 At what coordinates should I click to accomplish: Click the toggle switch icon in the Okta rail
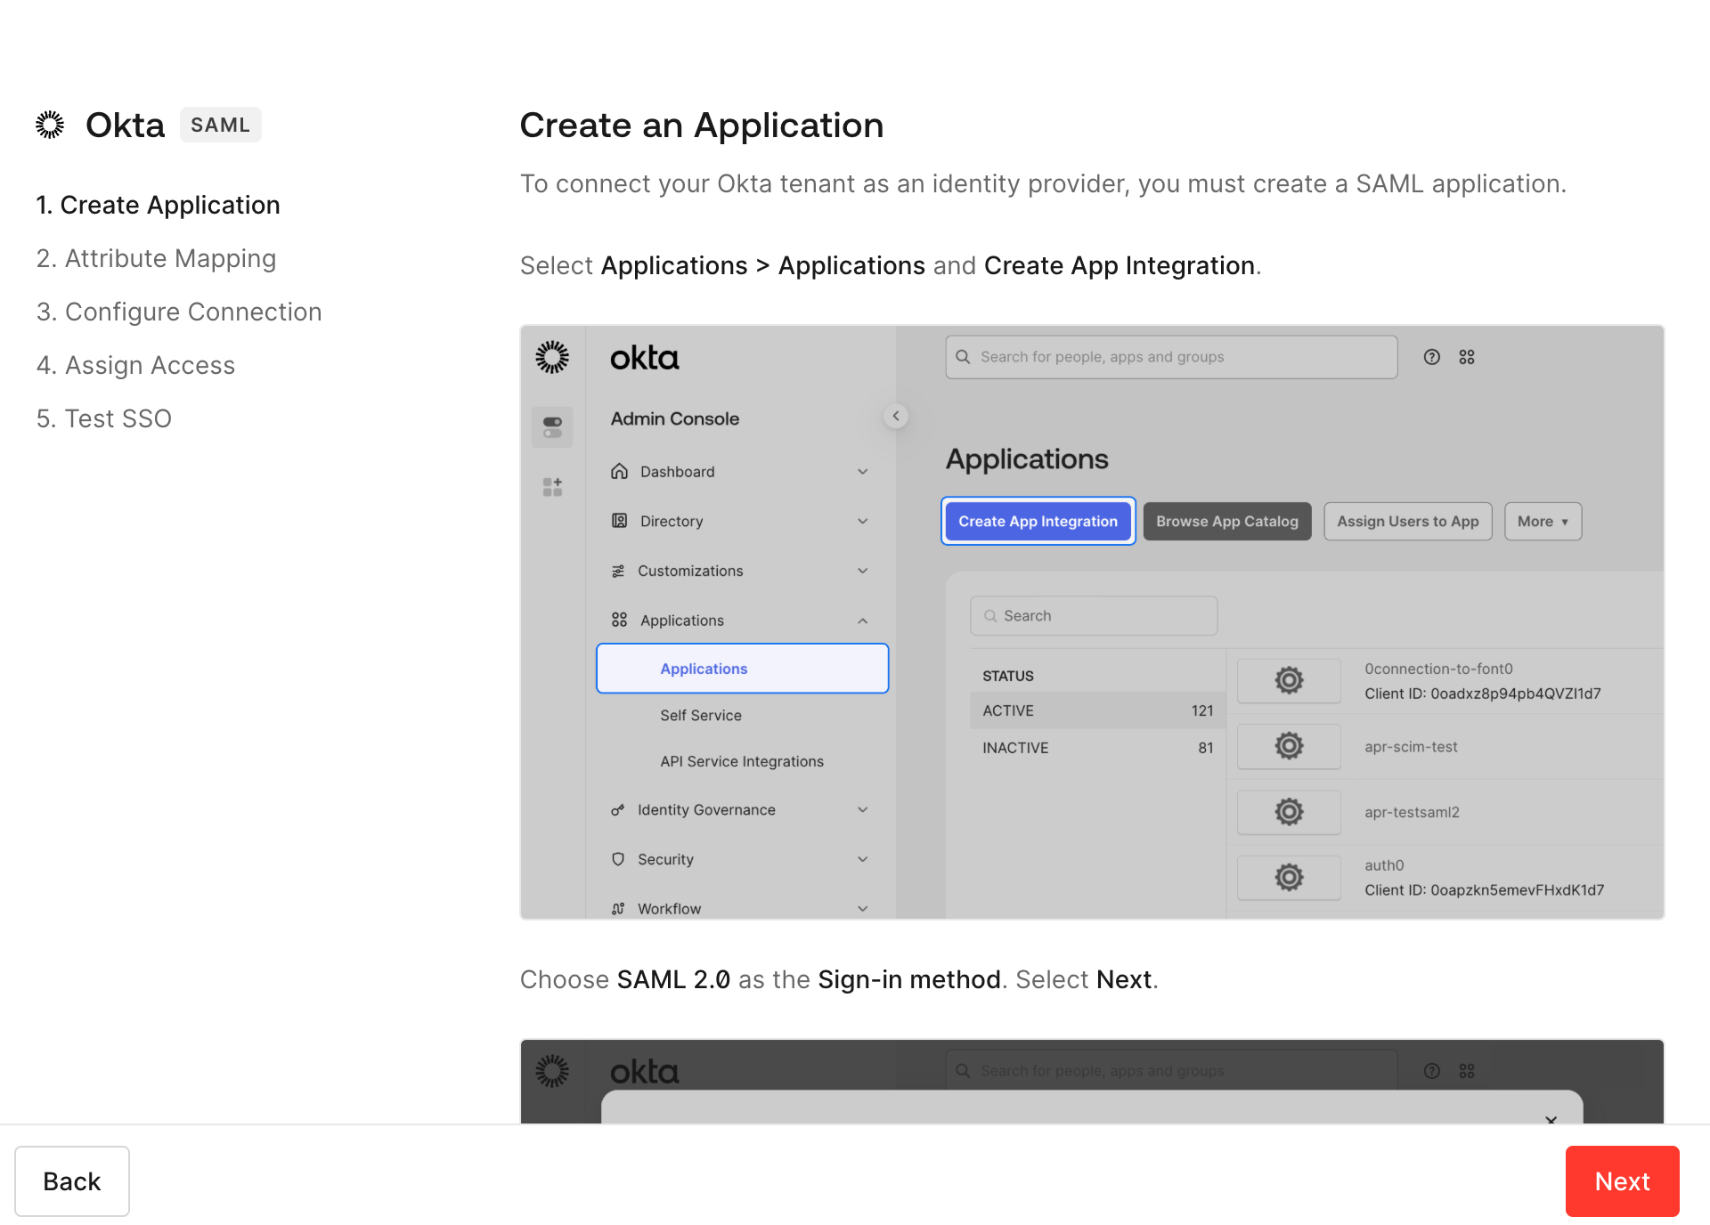click(x=552, y=427)
